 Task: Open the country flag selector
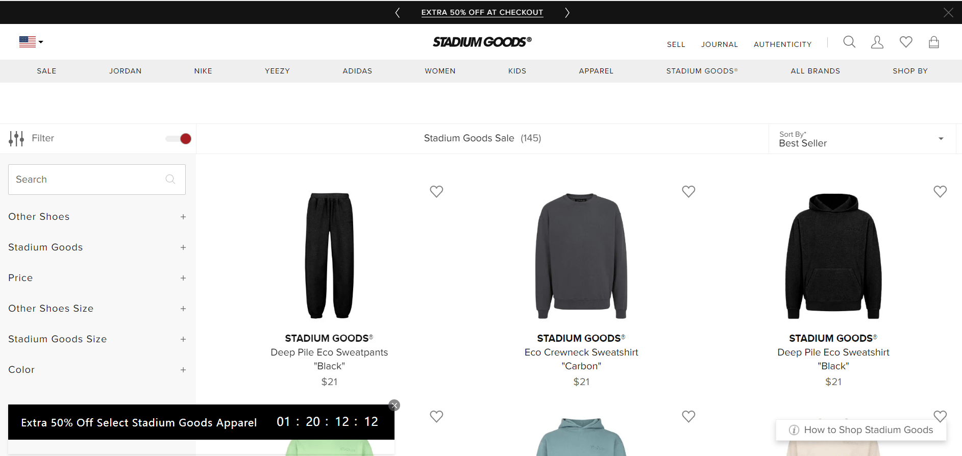click(x=31, y=42)
